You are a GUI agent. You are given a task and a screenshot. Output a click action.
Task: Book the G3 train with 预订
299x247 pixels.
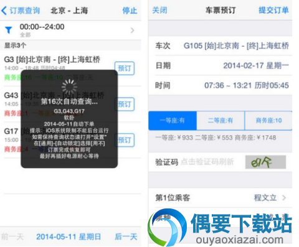coord(125,68)
